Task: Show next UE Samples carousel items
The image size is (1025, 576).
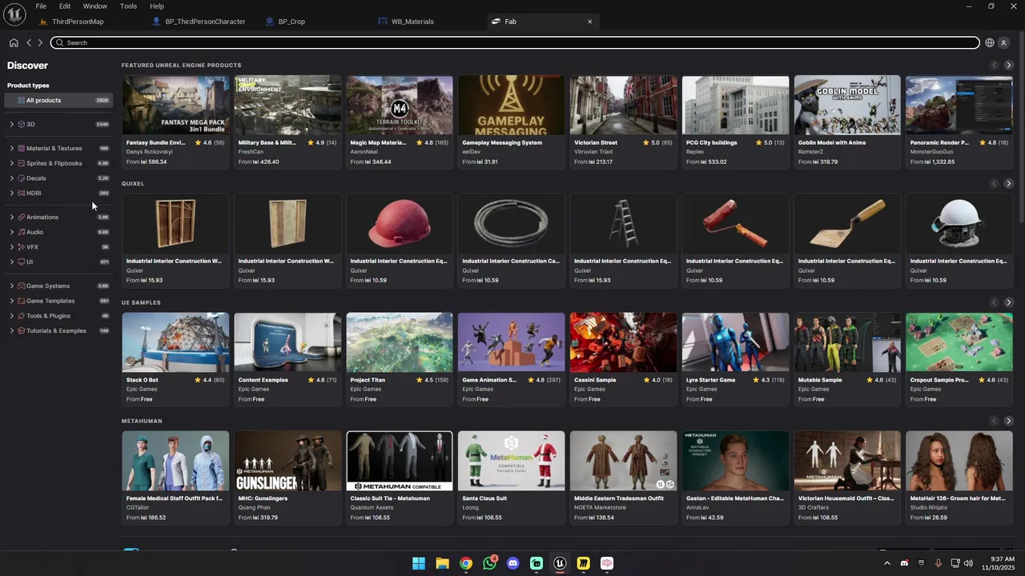Action: click(x=1008, y=302)
